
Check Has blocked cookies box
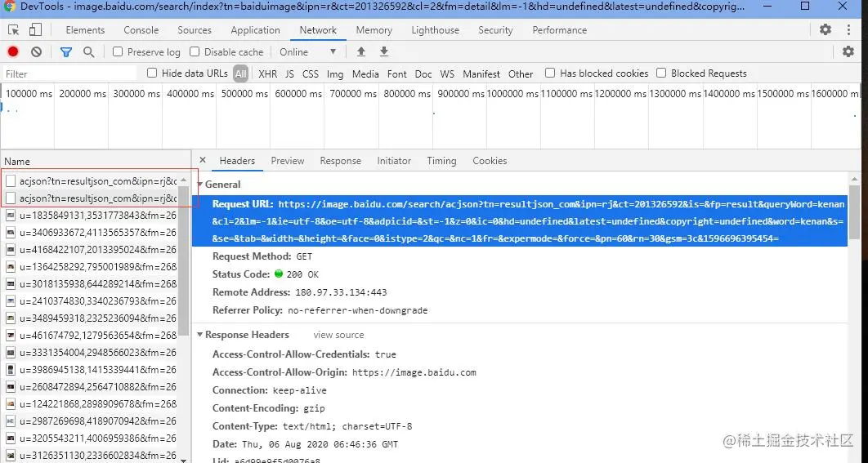point(550,73)
